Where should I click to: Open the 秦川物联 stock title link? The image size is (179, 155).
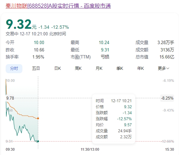pos(58,6)
